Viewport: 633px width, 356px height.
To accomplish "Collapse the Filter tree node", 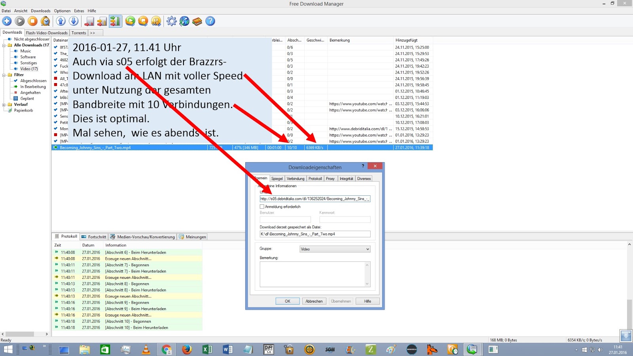I will pos(4,75).
